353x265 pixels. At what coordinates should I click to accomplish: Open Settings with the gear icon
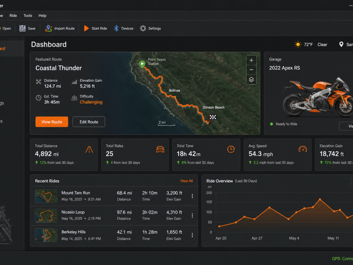[x=143, y=28]
